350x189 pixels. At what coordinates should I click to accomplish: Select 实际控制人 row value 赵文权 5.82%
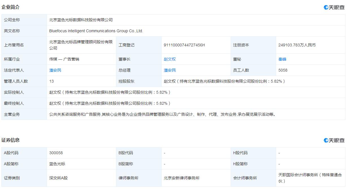tap(110, 92)
